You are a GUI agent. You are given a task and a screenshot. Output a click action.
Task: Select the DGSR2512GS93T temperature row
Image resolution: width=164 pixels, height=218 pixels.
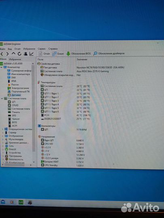pos(66,119)
